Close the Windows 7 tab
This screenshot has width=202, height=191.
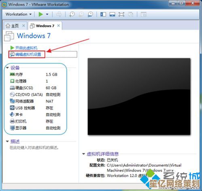point(59,26)
